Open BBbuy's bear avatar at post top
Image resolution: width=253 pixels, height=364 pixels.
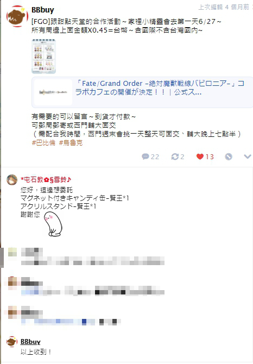click(17, 16)
